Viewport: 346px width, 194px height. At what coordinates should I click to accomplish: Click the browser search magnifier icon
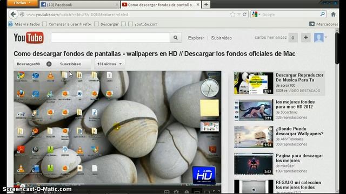322,15
